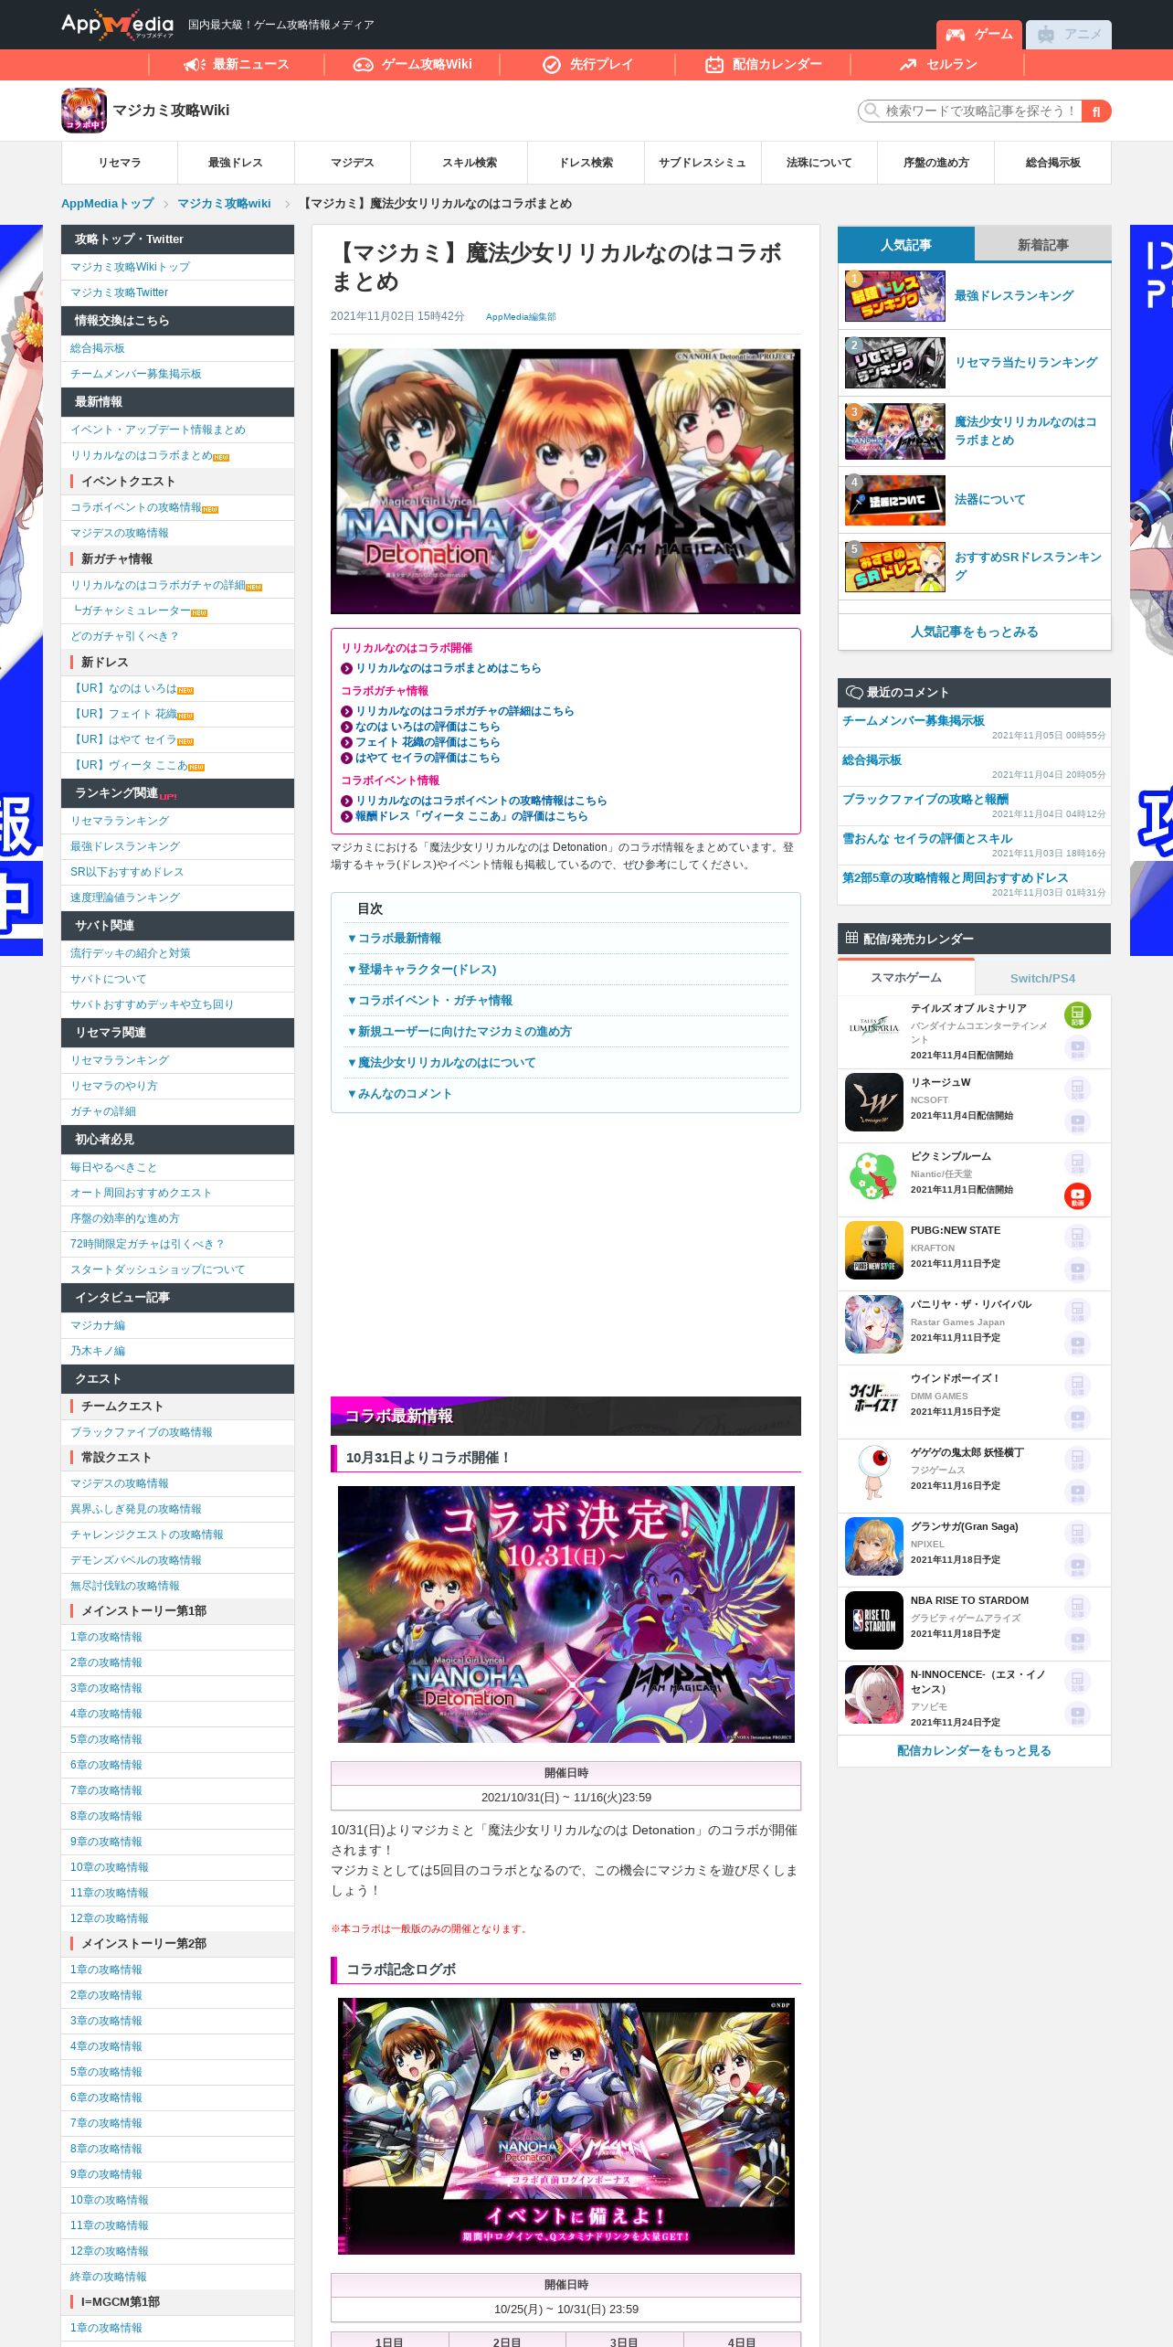Open the パニリヤ・ザ・リバイバル app icon
The width and height of the screenshot is (1173, 2347).
coord(874,1324)
